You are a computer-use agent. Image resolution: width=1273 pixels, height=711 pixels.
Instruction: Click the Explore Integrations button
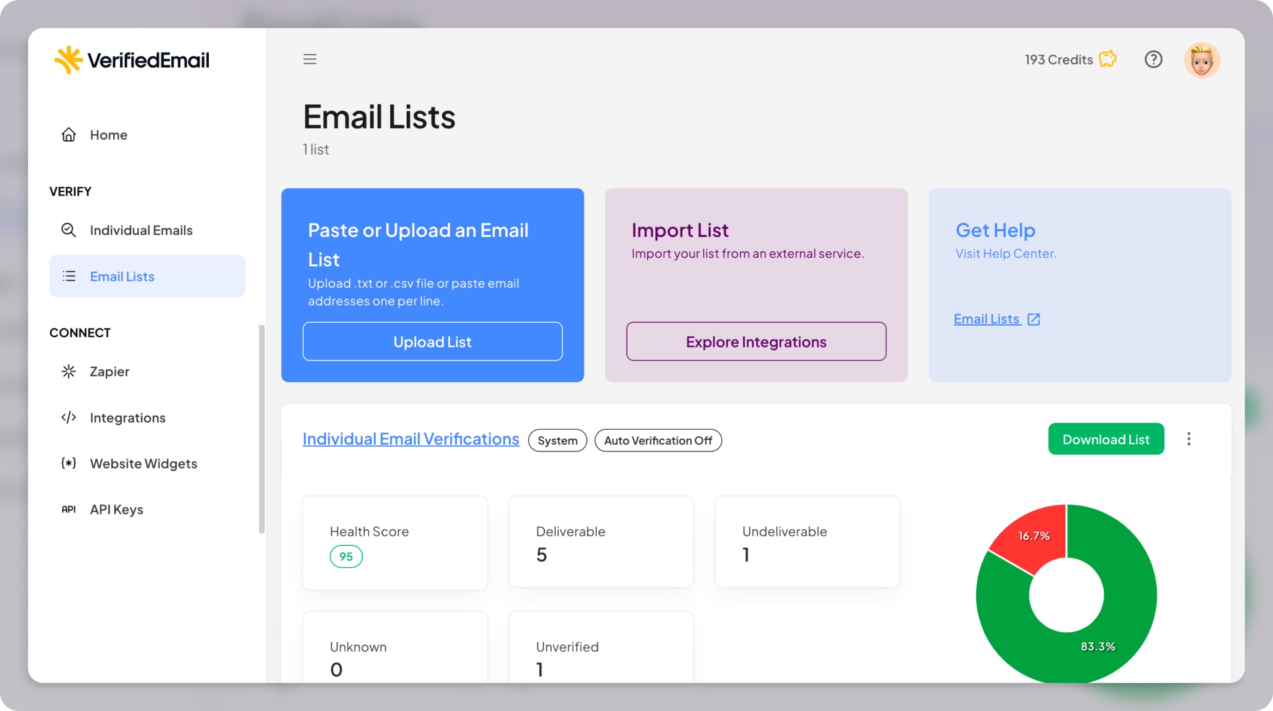tap(756, 341)
